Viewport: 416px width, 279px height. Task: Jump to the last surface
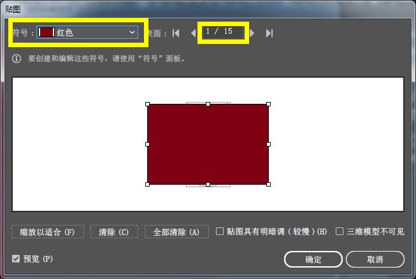click(x=269, y=33)
